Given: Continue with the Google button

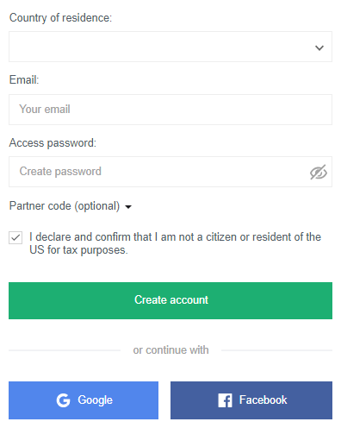Looking at the screenshot, I should click(84, 400).
